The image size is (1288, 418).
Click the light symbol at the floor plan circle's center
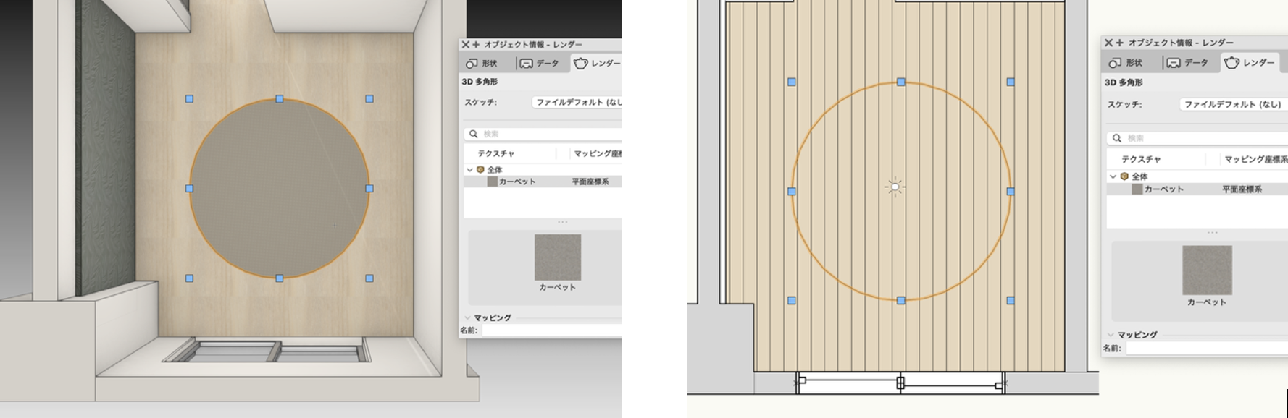pyautogui.click(x=895, y=187)
